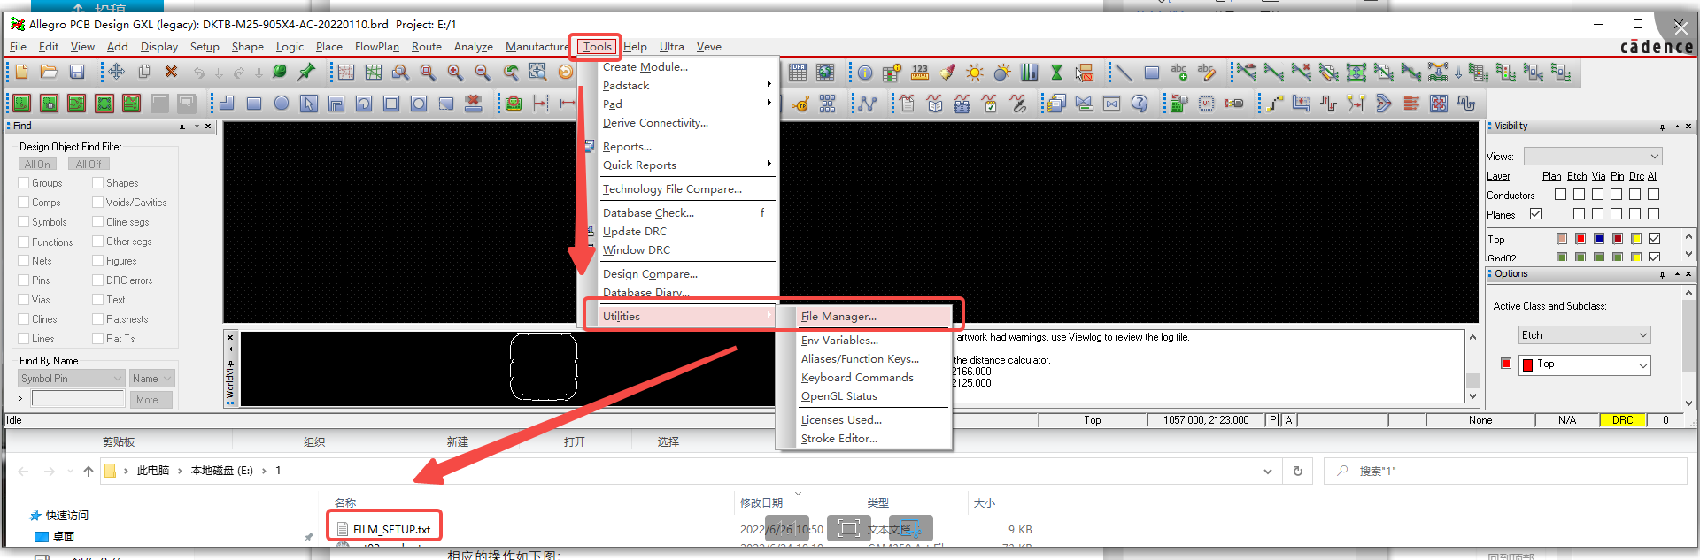Toggle the Vias checkbox

coord(24,300)
